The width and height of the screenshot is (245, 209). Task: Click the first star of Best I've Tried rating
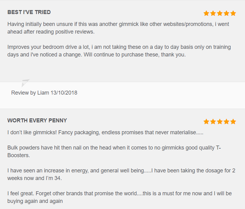206,13
